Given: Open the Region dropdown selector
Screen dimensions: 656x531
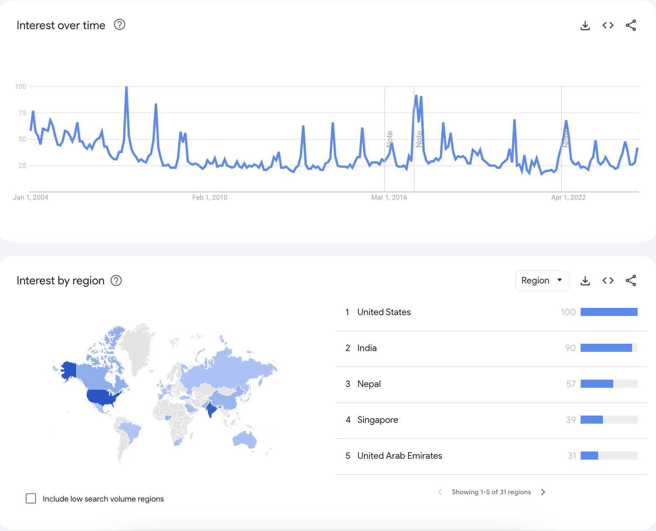Looking at the screenshot, I should 542,280.
